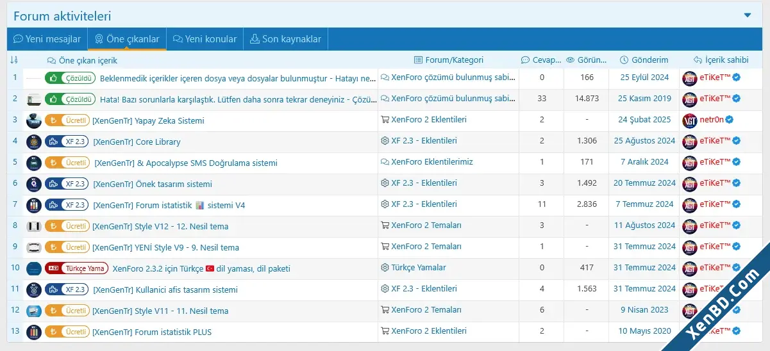Click Ücretli badge on Yapay Zeka row
The width and height of the screenshot is (770, 351).
tap(67, 120)
